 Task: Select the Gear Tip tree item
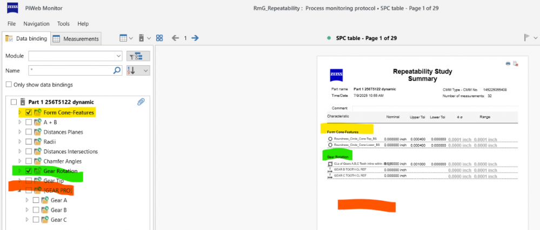click(54, 180)
